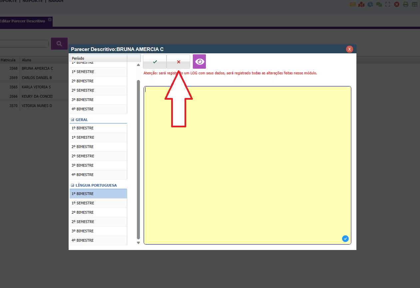Select the Editar Parecer Descritivo tab
The width and height of the screenshot is (420, 288).
point(22,21)
